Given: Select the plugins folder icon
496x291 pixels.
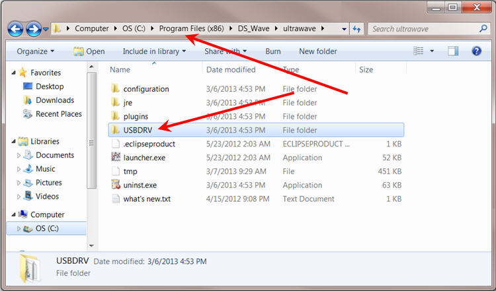Looking at the screenshot, I should [x=116, y=116].
